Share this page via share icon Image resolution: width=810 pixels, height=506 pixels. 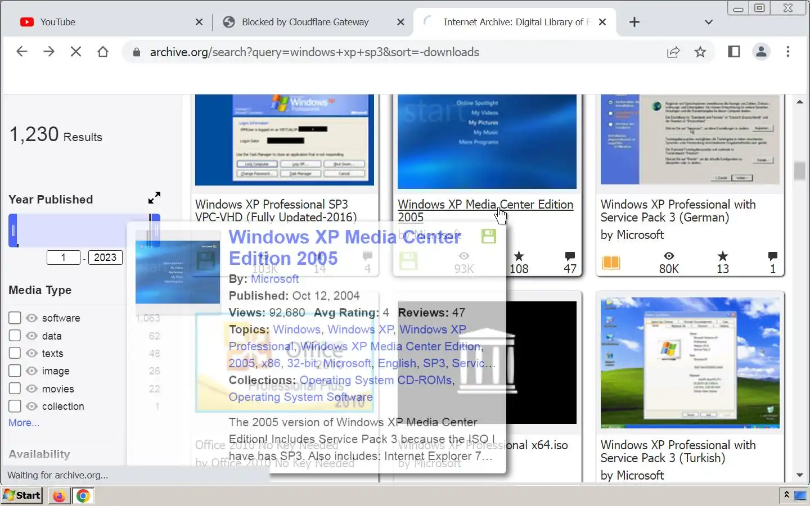(673, 52)
